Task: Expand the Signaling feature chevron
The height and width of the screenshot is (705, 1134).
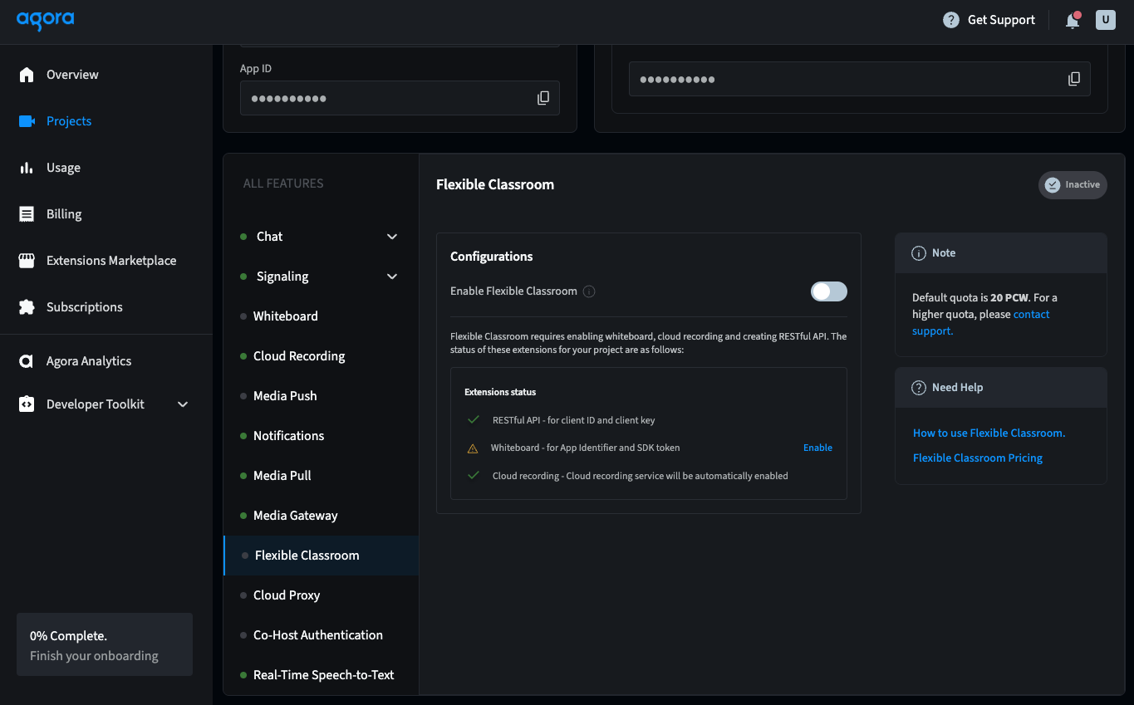Action: (392, 277)
